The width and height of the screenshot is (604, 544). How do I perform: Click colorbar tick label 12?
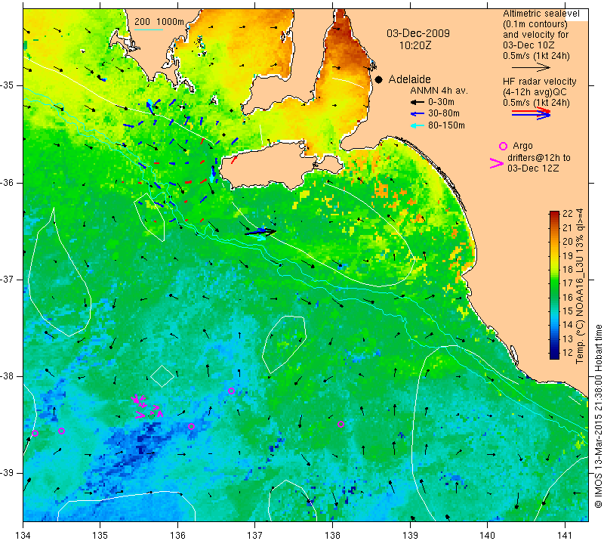coord(568,352)
